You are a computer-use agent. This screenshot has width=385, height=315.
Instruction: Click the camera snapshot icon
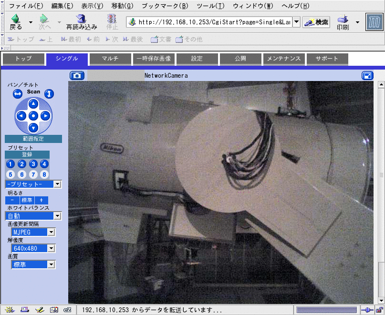77,75
